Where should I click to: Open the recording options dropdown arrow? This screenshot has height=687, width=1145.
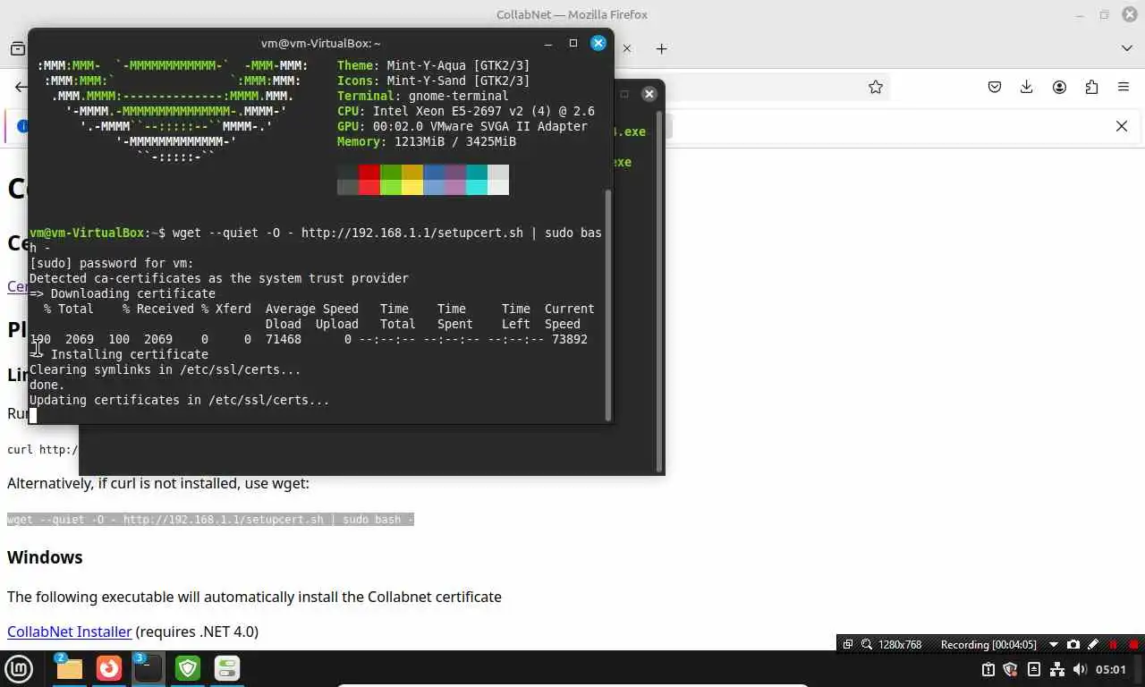pos(1053,644)
